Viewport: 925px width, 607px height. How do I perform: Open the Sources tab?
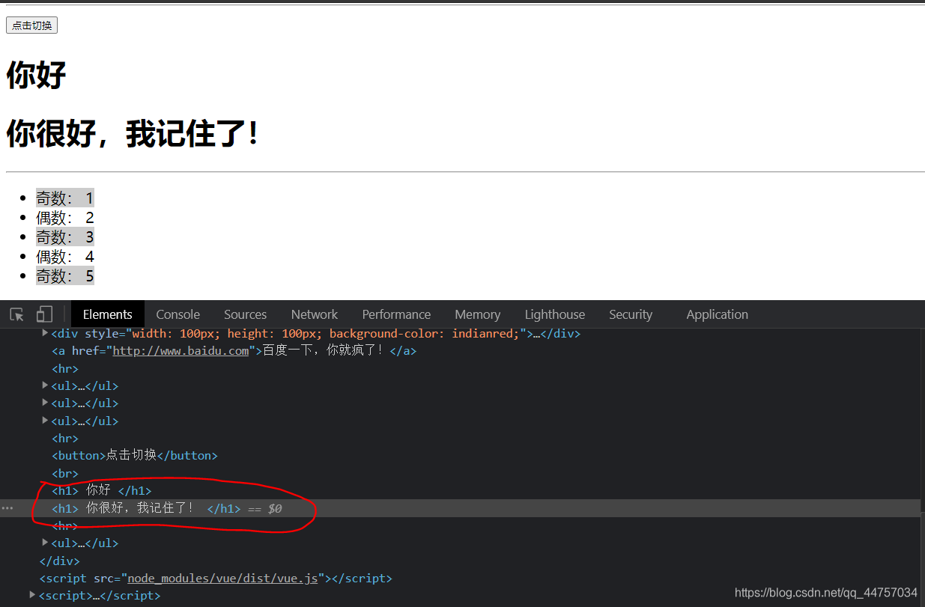(245, 314)
